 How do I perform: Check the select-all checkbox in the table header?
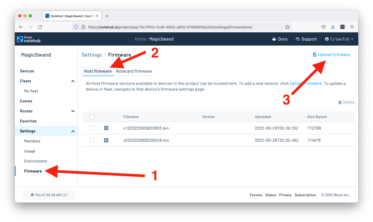pos(92,116)
